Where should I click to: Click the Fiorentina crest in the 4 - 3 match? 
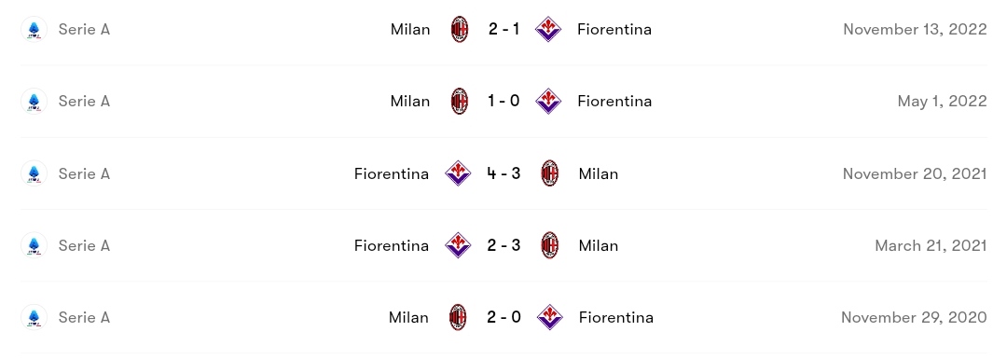(x=458, y=173)
